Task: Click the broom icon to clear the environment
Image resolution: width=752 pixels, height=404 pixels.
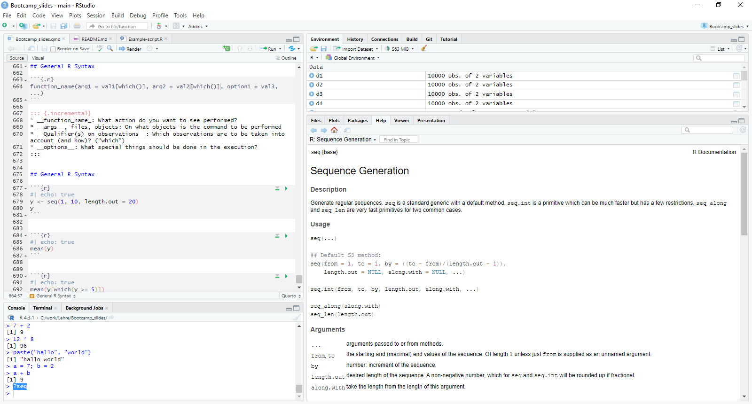Action: pyautogui.click(x=423, y=48)
